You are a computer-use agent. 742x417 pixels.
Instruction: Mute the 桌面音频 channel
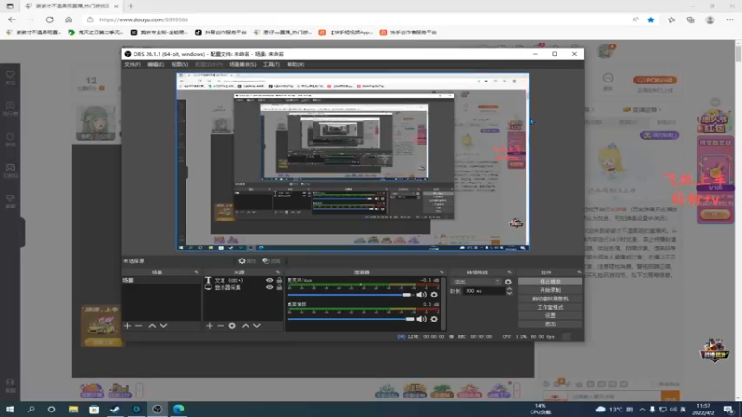[421, 319]
